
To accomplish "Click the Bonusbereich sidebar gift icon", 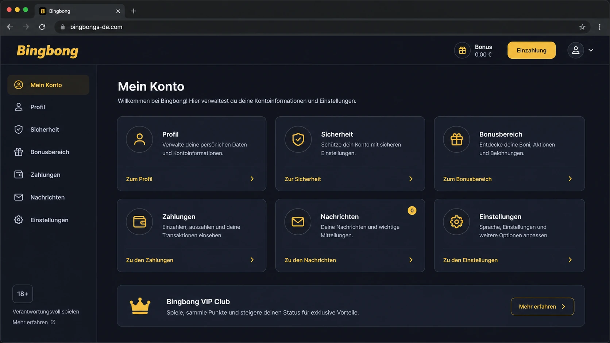I will [19, 152].
